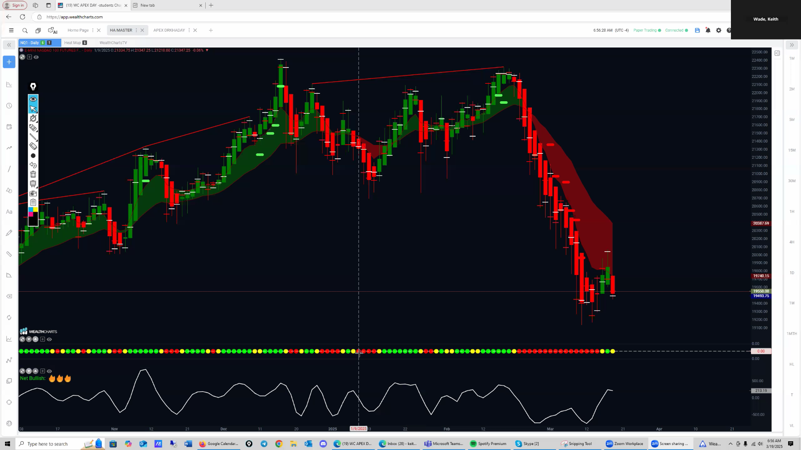Open the workspace layouts icon beside search
The width and height of the screenshot is (801, 450).
(x=38, y=30)
